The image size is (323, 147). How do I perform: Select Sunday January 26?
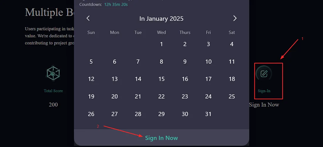[x=91, y=114]
